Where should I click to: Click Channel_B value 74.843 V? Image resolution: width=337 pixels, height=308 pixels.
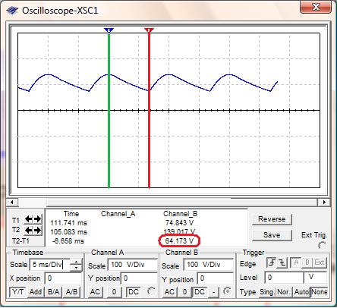179,223
